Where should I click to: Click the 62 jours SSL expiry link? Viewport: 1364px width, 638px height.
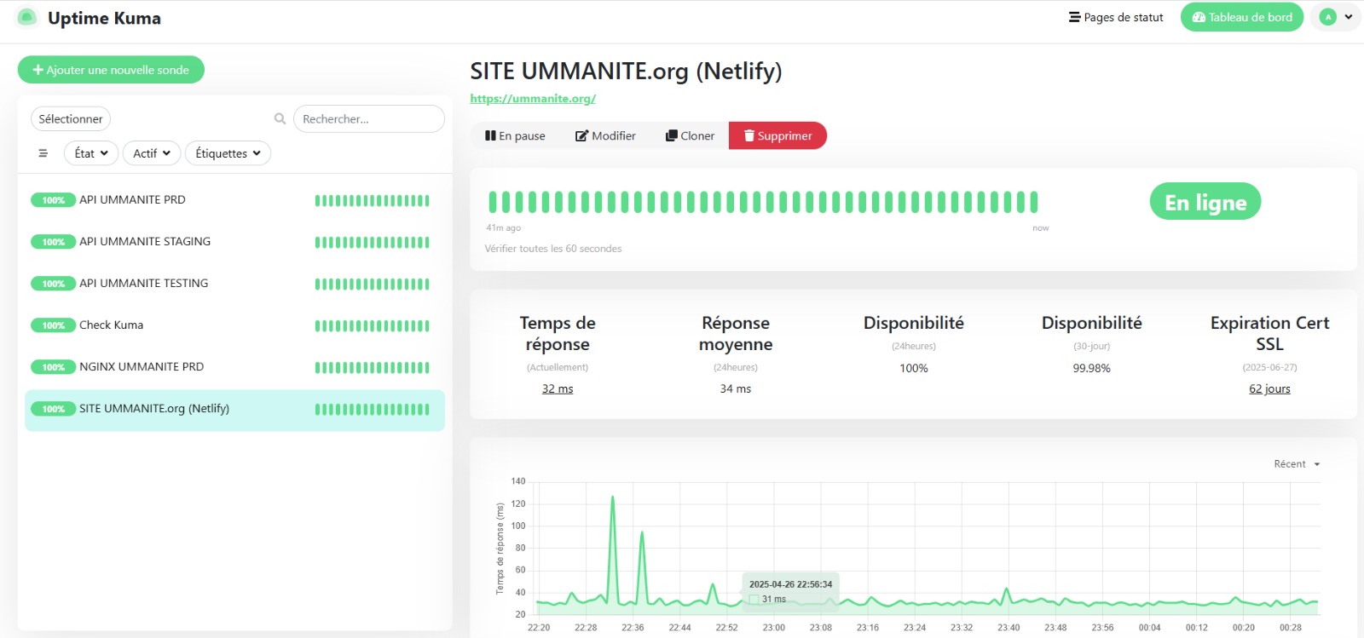coord(1269,388)
